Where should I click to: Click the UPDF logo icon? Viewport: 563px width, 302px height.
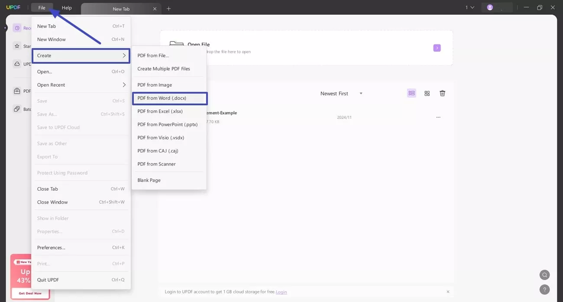click(x=13, y=8)
